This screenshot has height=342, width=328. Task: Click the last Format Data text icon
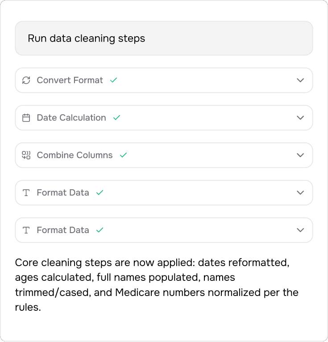point(26,230)
